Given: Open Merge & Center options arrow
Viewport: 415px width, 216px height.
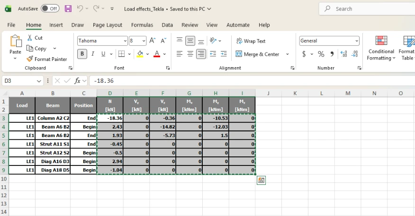Looking at the screenshot, I should pyautogui.click(x=288, y=54).
